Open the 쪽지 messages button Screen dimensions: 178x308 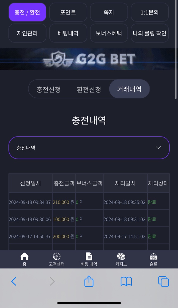point(109,12)
